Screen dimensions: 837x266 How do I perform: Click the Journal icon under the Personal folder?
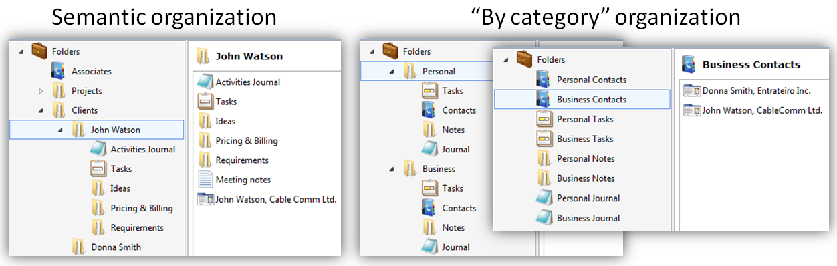point(429,149)
